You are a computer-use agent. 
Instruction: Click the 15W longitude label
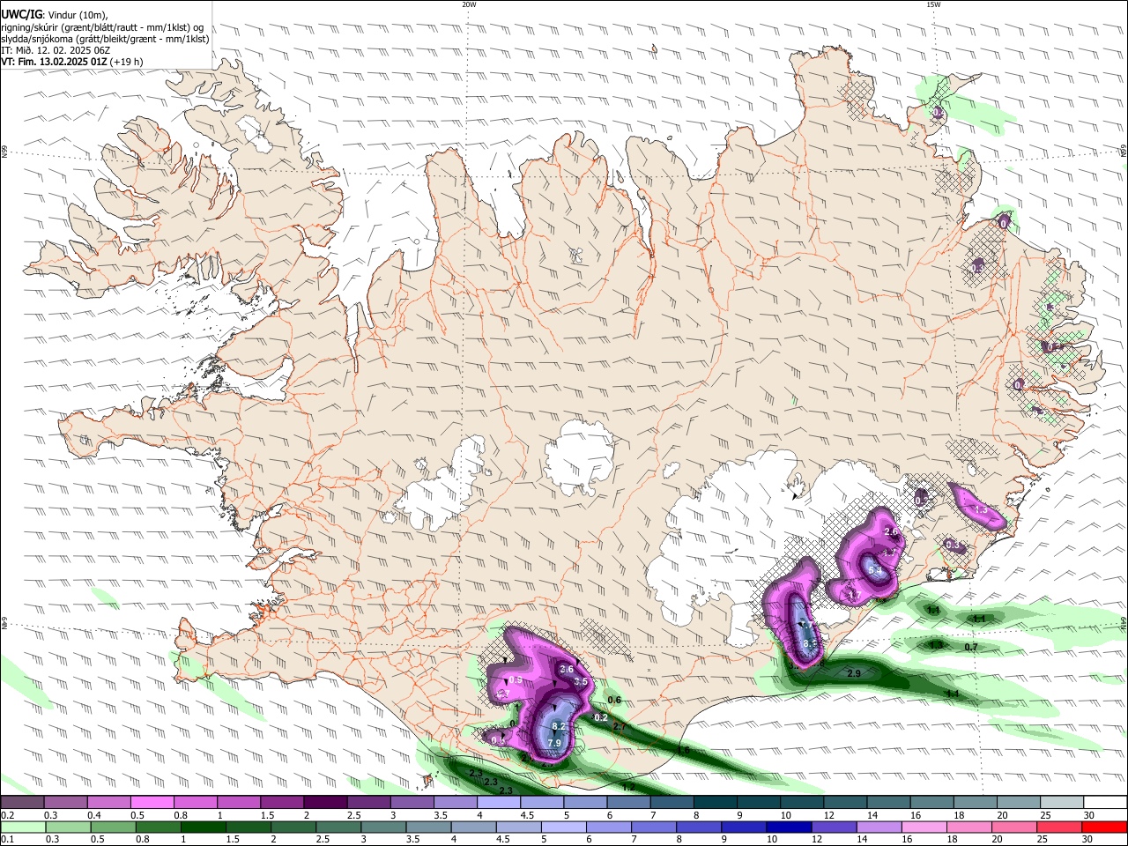933,4
